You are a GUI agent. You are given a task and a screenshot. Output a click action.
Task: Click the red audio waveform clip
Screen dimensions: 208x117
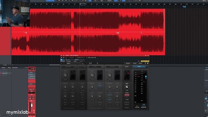pos(88,32)
